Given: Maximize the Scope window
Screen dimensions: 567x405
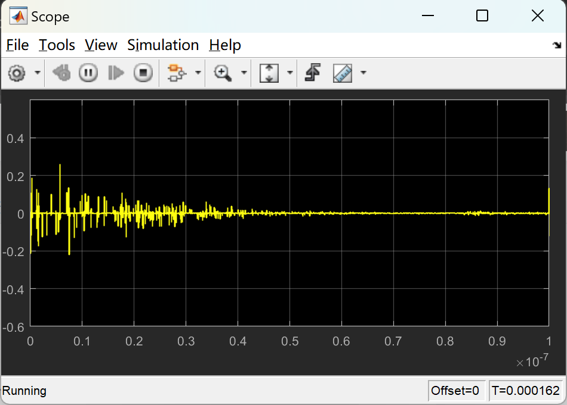Looking at the screenshot, I should [x=482, y=16].
